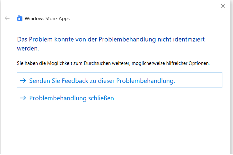Viewport: 233px width, 155px height.
Task: Go back to the previous troubleshooter page
Action: [x=7, y=18]
